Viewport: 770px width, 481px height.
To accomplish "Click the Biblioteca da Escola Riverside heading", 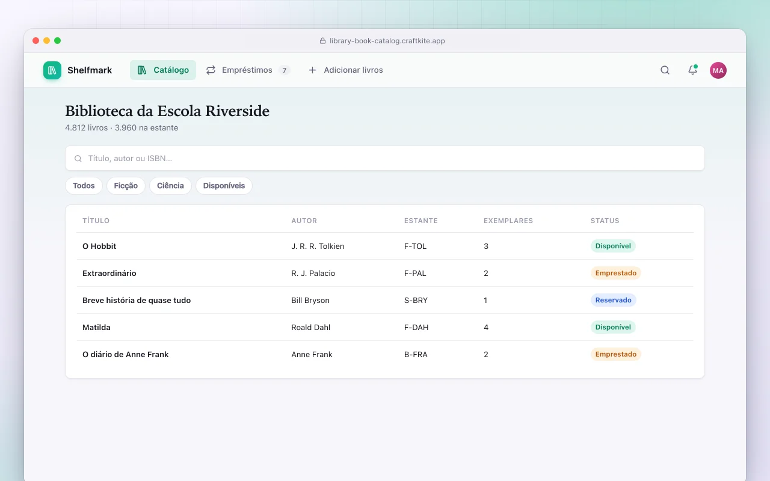I will pos(167,111).
